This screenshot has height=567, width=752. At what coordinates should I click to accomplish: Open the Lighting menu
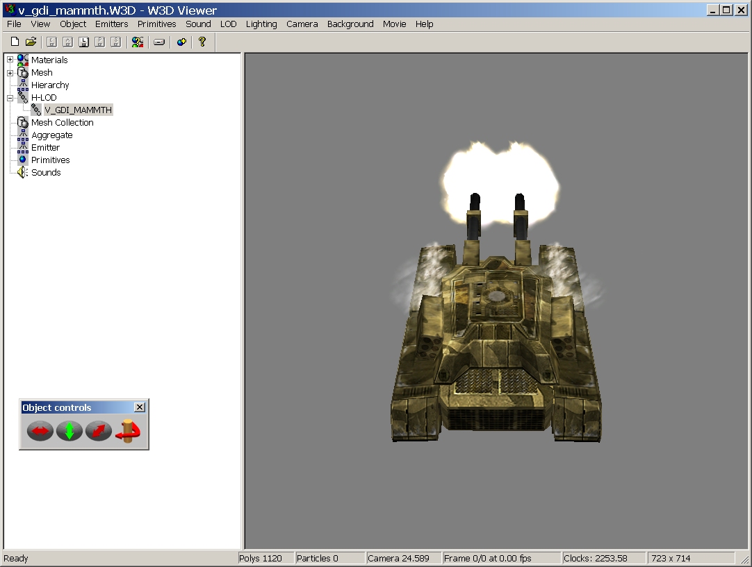[x=261, y=24]
